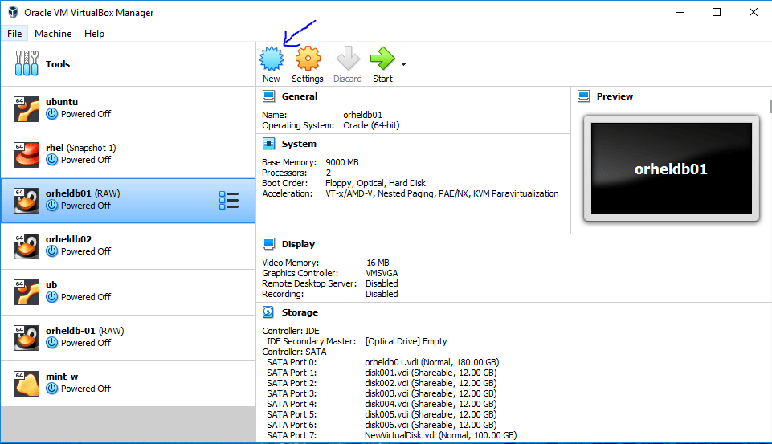The width and height of the screenshot is (772, 444).
Task: Open the Display section heading
Action: coord(298,244)
